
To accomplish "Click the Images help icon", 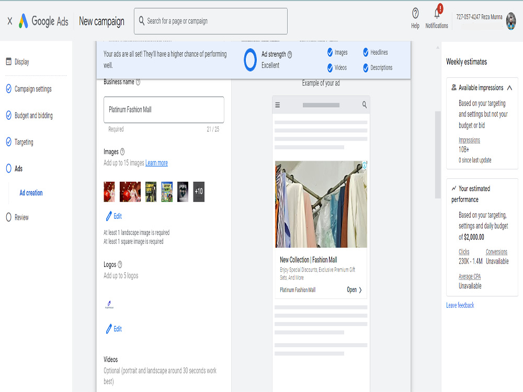I will click(122, 152).
